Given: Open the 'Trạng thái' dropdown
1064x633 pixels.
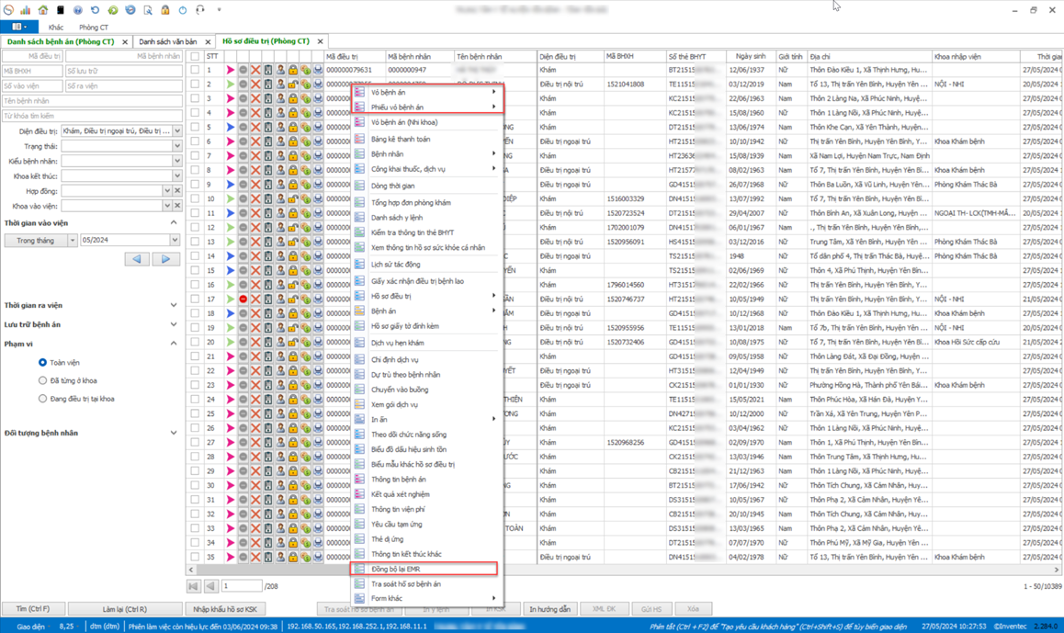Looking at the screenshot, I should [177, 146].
